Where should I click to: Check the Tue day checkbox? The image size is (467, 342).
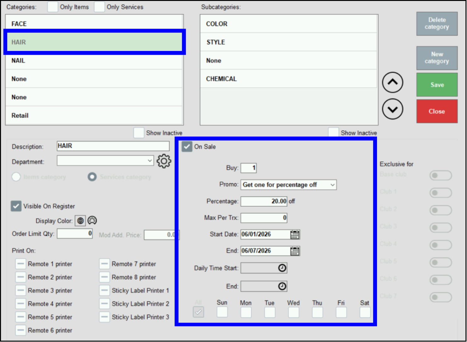(x=270, y=312)
